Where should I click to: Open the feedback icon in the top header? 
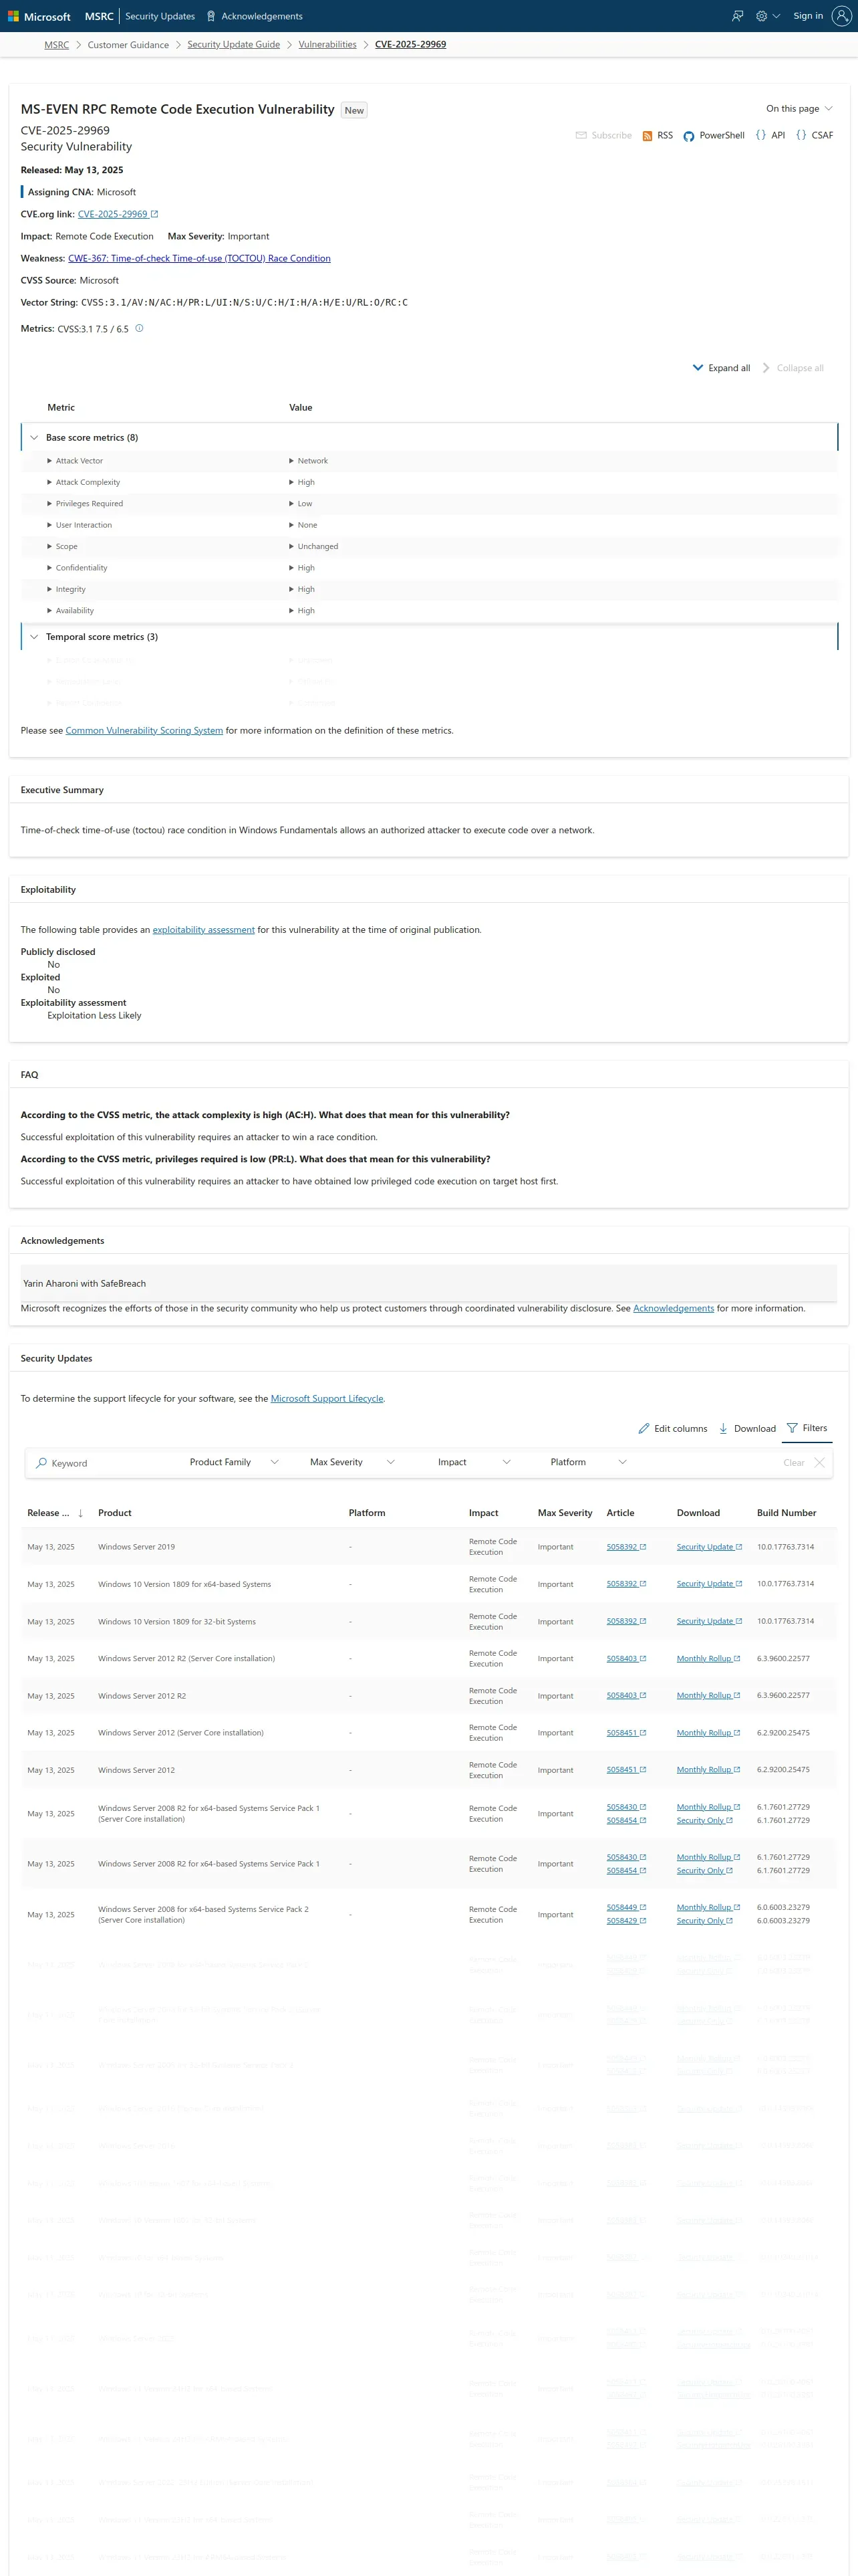click(737, 16)
